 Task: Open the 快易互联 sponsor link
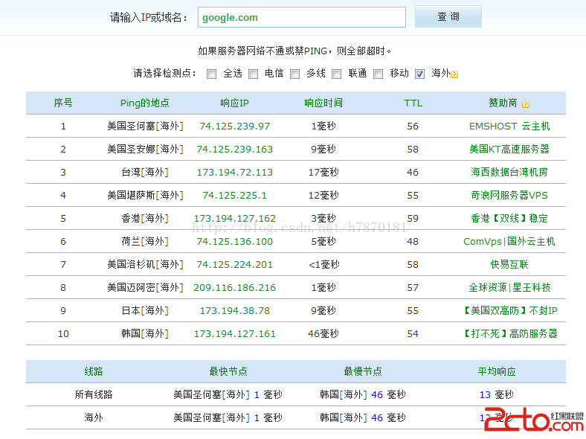pyautogui.click(x=509, y=265)
